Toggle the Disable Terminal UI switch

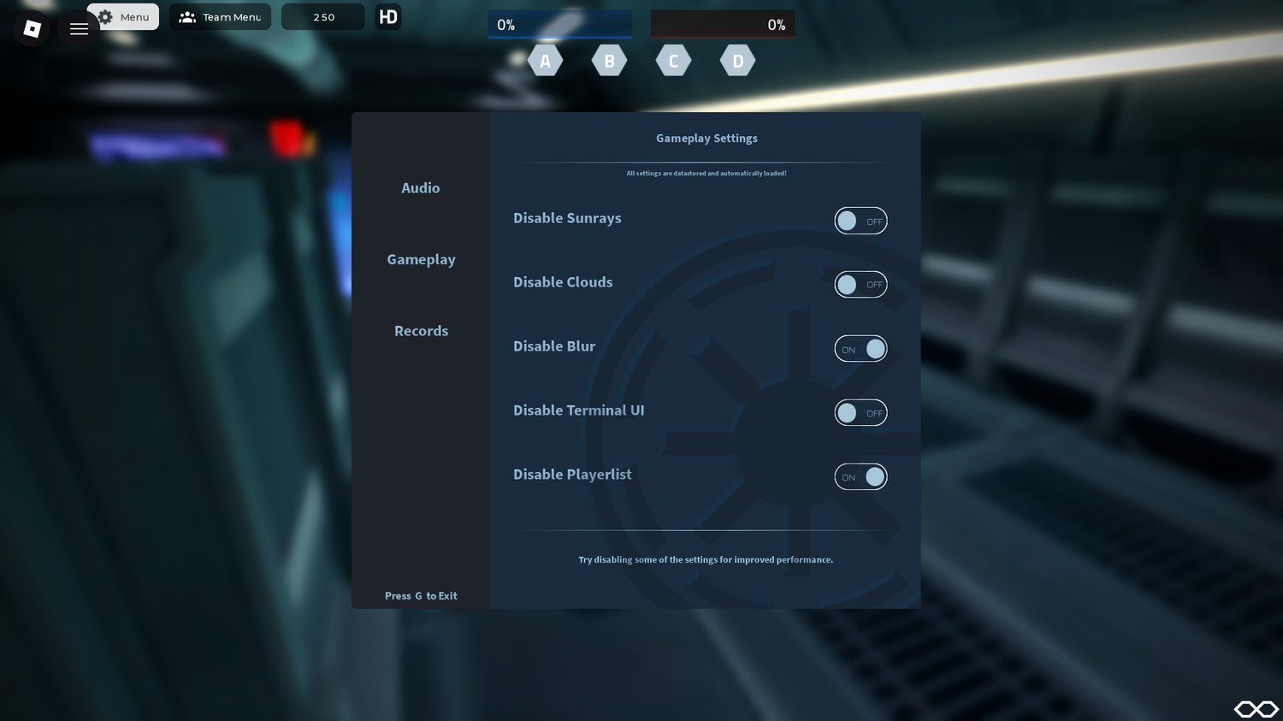coord(860,413)
